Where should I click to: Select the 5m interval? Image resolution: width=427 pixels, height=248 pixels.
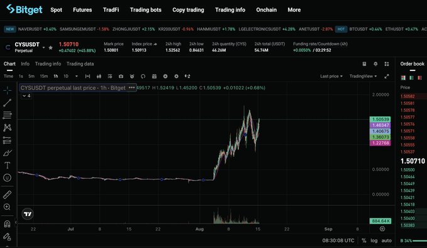[31, 76]
